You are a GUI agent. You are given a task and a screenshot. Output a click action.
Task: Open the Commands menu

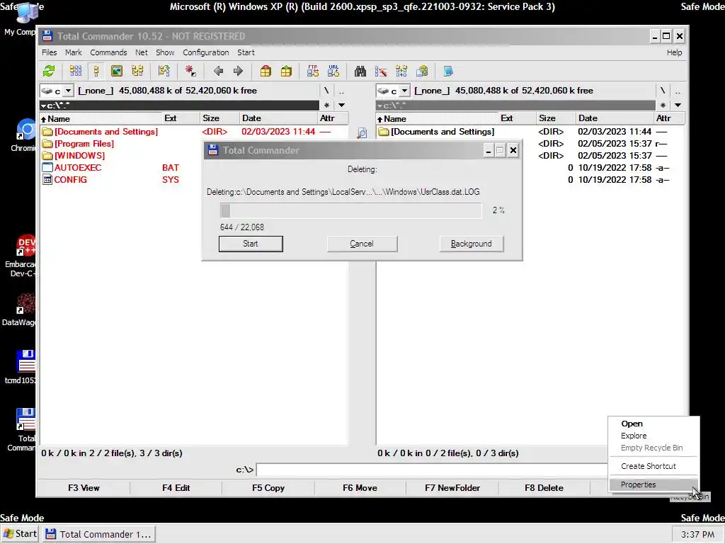[x=108, y=52]
